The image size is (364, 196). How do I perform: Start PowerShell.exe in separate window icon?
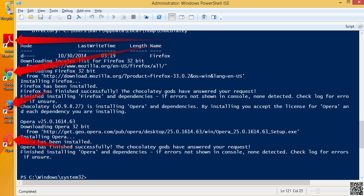(159, 17)
